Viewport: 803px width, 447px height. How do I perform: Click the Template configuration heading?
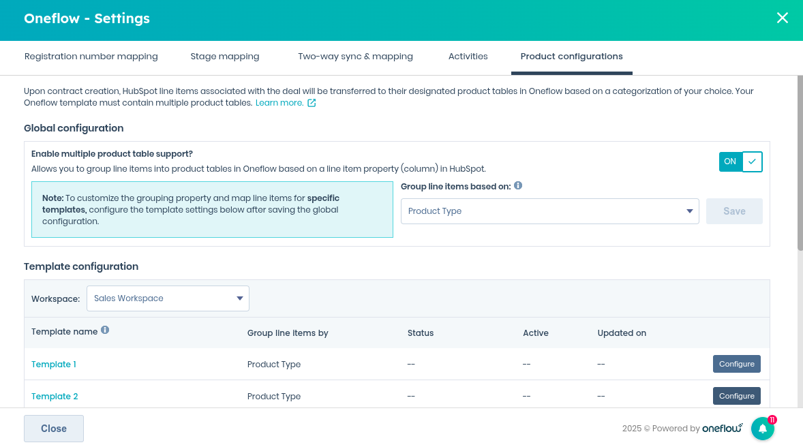(x=81, y=266)
